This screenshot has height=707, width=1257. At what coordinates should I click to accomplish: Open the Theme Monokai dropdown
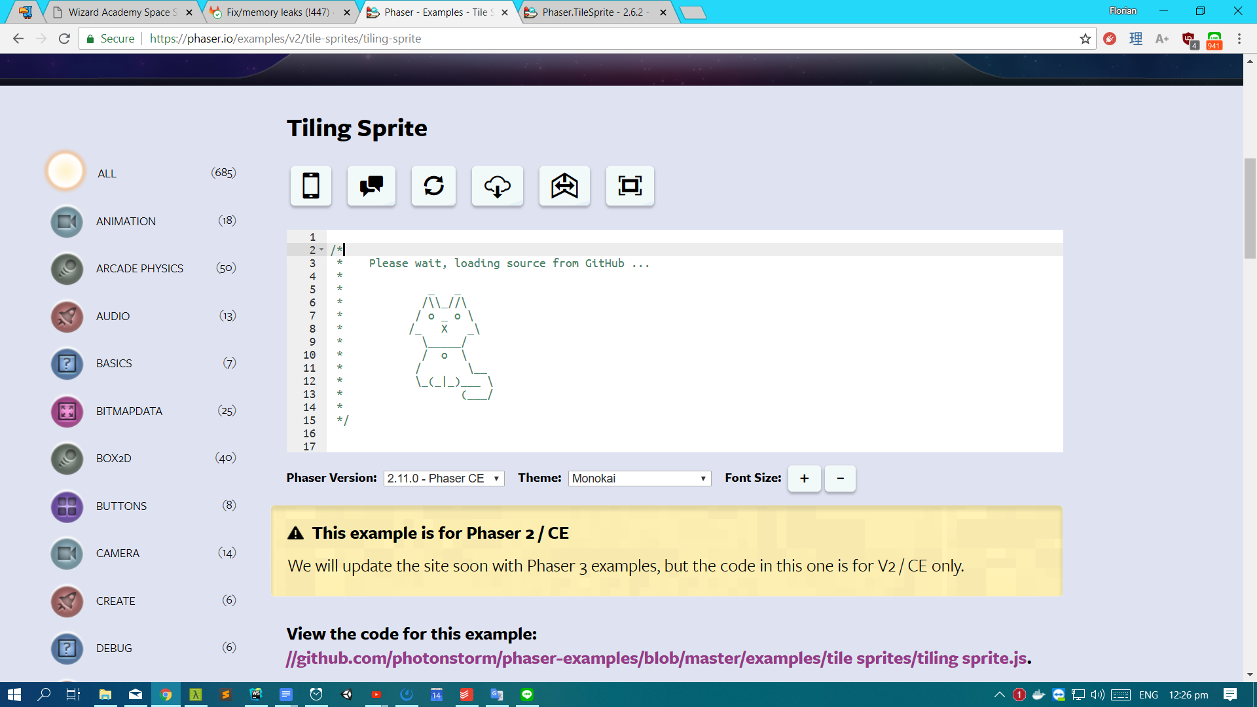(x=639, y=479)
